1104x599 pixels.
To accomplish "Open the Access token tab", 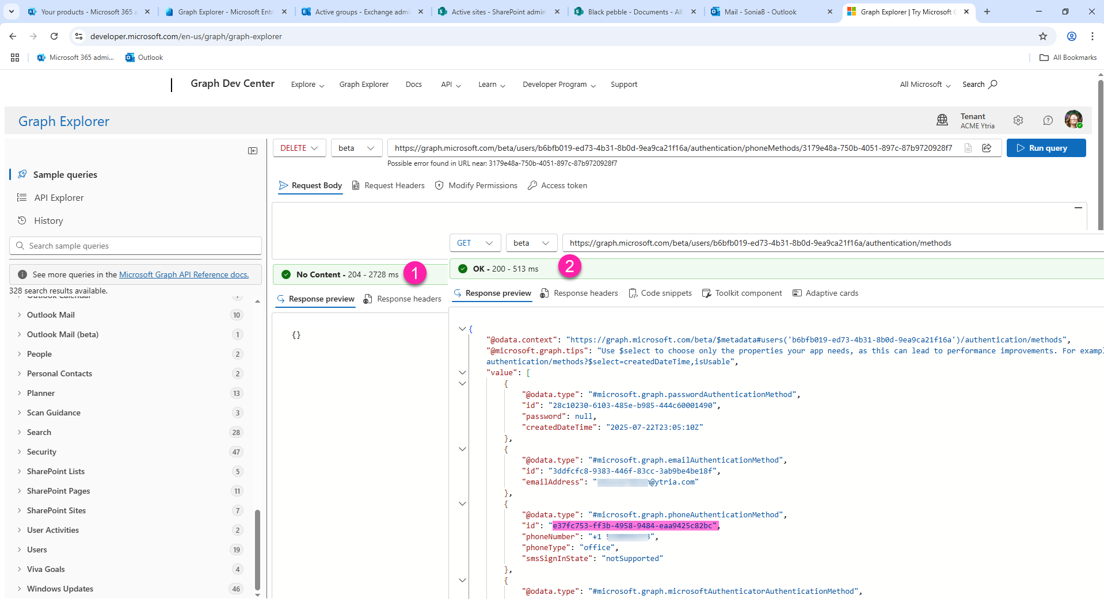I will [x=558, y=185].
